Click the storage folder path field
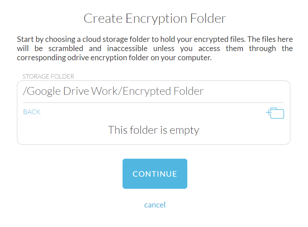This screenshot has width=308, height=227. point(153,91)
